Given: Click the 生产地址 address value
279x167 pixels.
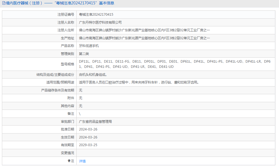Looking at the screenshot, I should 144,38.
